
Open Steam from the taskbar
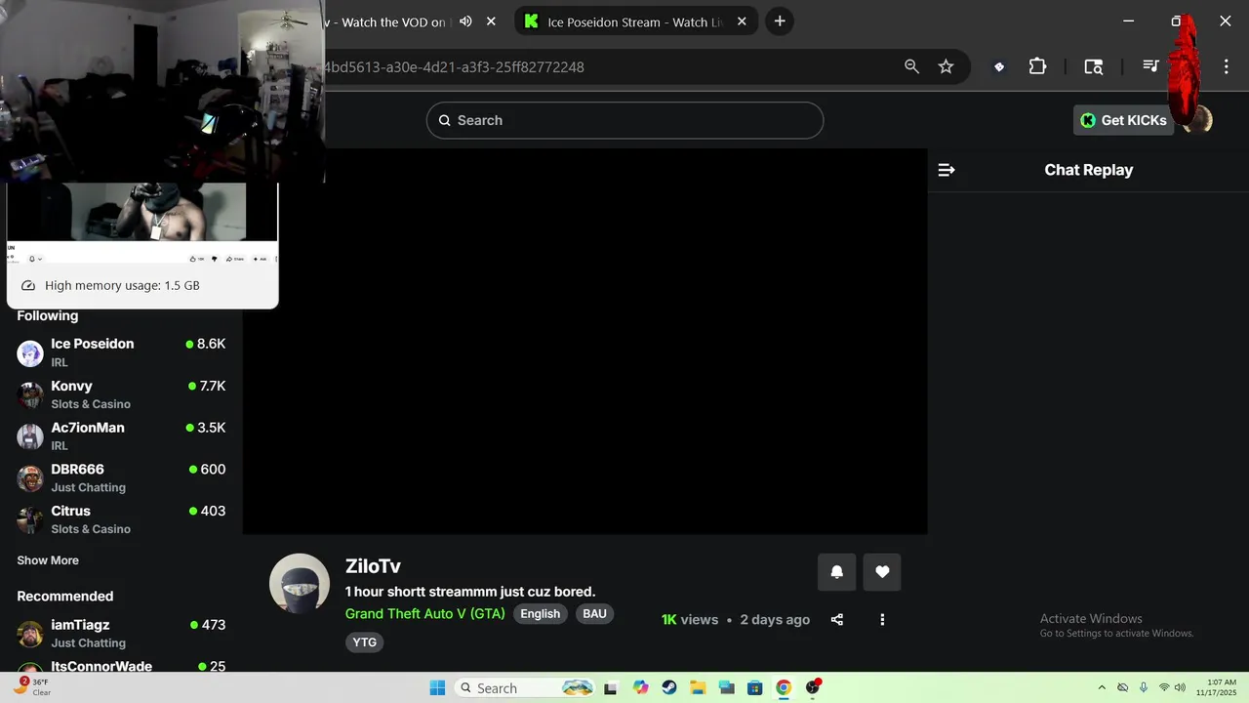pyautogui.click(x=668, y=687)
